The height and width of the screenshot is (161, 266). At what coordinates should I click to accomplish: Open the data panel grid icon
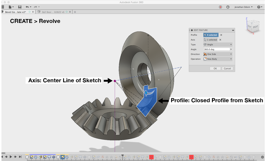3,7
